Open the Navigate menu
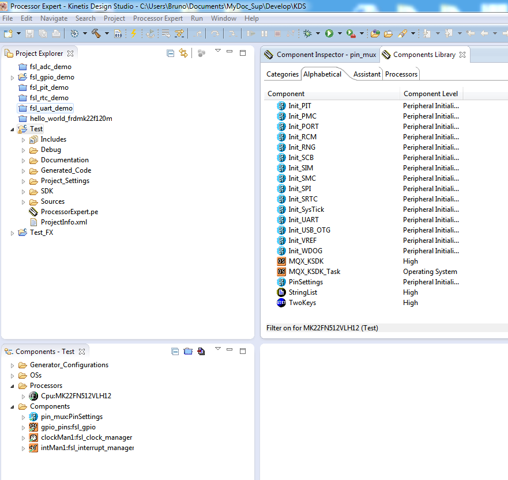The width and height of the screenshot is (508, 480). point(54,18)
